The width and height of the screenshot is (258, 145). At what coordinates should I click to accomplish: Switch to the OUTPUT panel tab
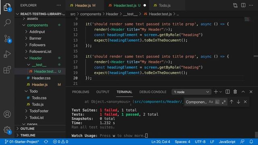[x=103, y=92]
